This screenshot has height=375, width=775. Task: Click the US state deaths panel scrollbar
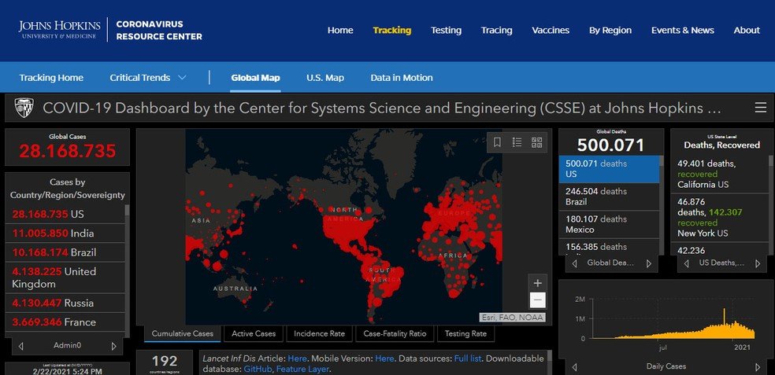pyautogui.click(x=770, y=204)
